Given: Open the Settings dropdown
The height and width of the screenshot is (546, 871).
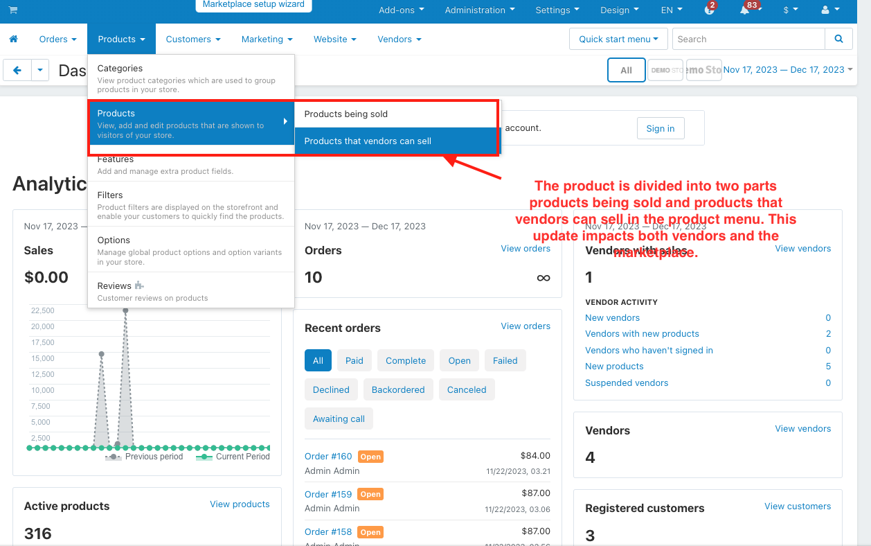Looking at the screenshot, I should point(557,10).
